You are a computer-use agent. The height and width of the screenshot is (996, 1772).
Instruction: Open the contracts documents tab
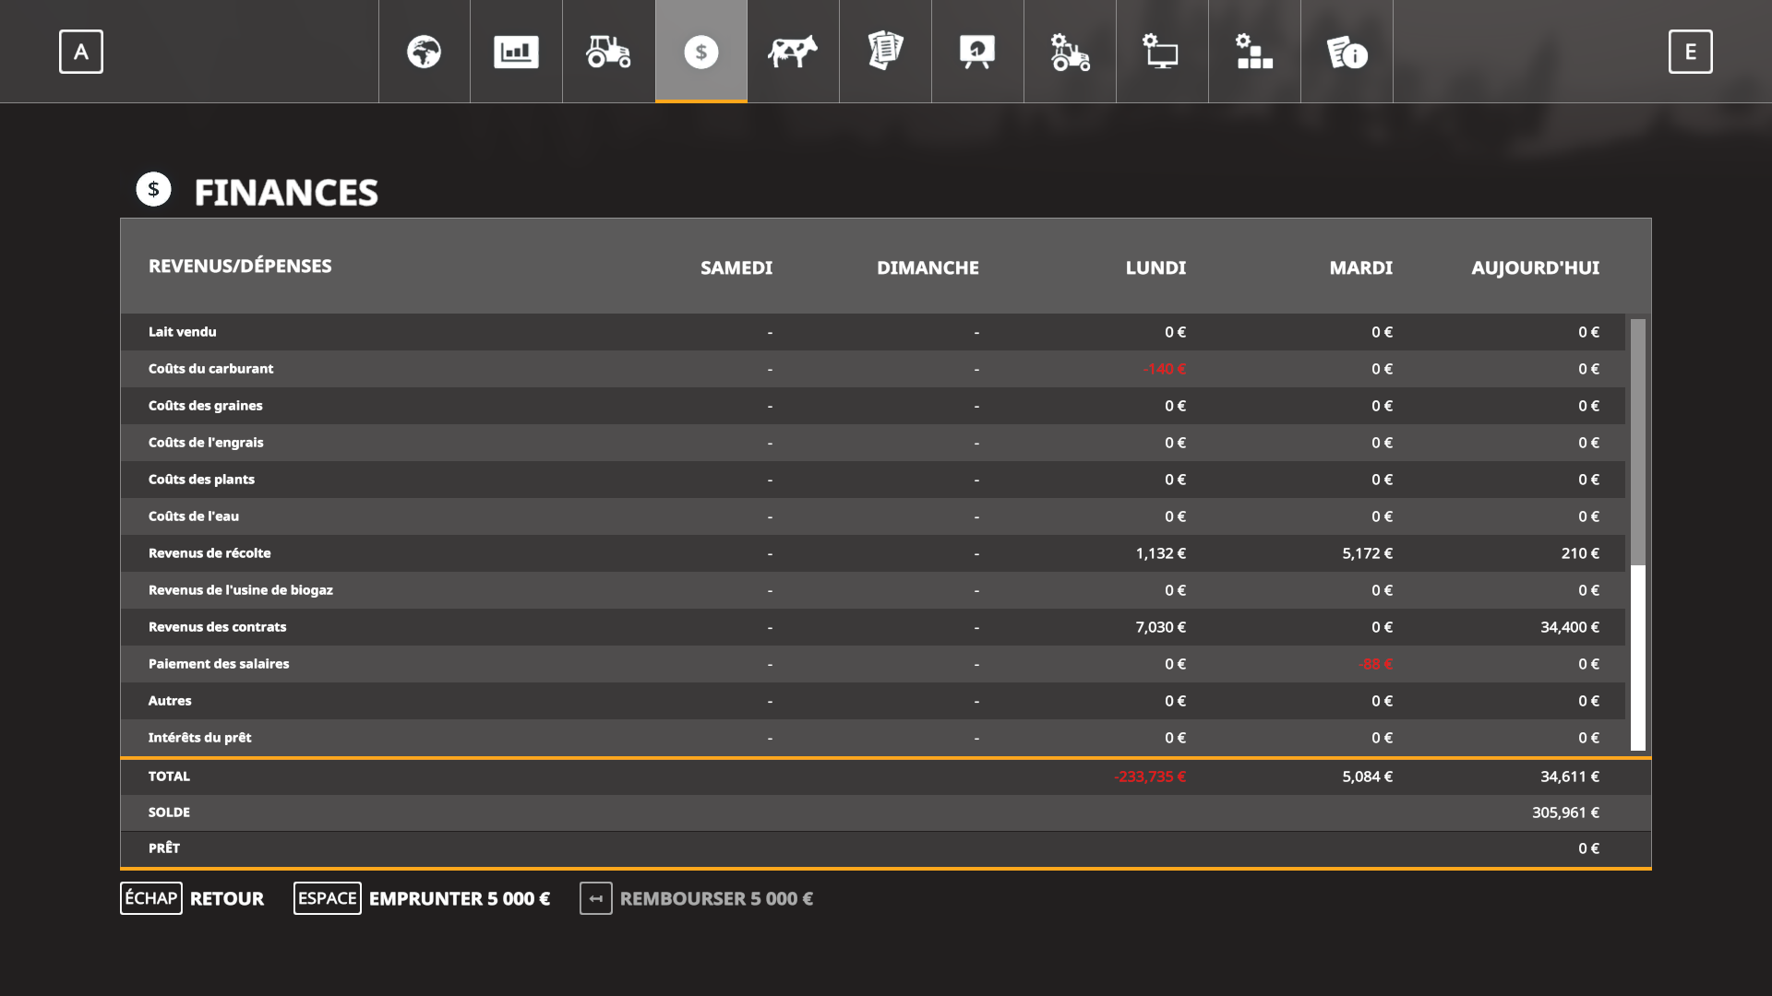click(x=886, y=52)
